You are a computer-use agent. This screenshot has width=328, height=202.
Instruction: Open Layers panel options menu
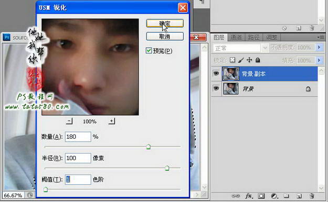[x=321, y=37]
